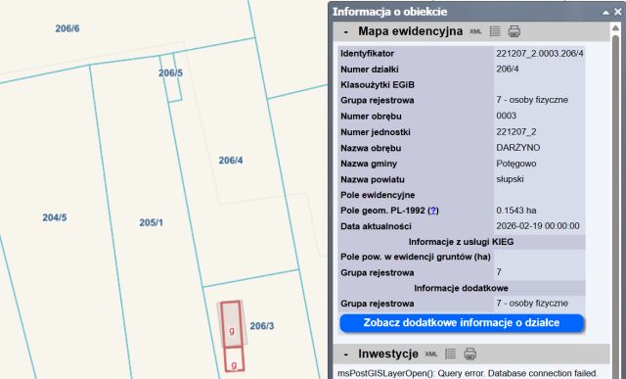
Task: Click the Klasoużytki EGiB label
Action: pos(378,85)
